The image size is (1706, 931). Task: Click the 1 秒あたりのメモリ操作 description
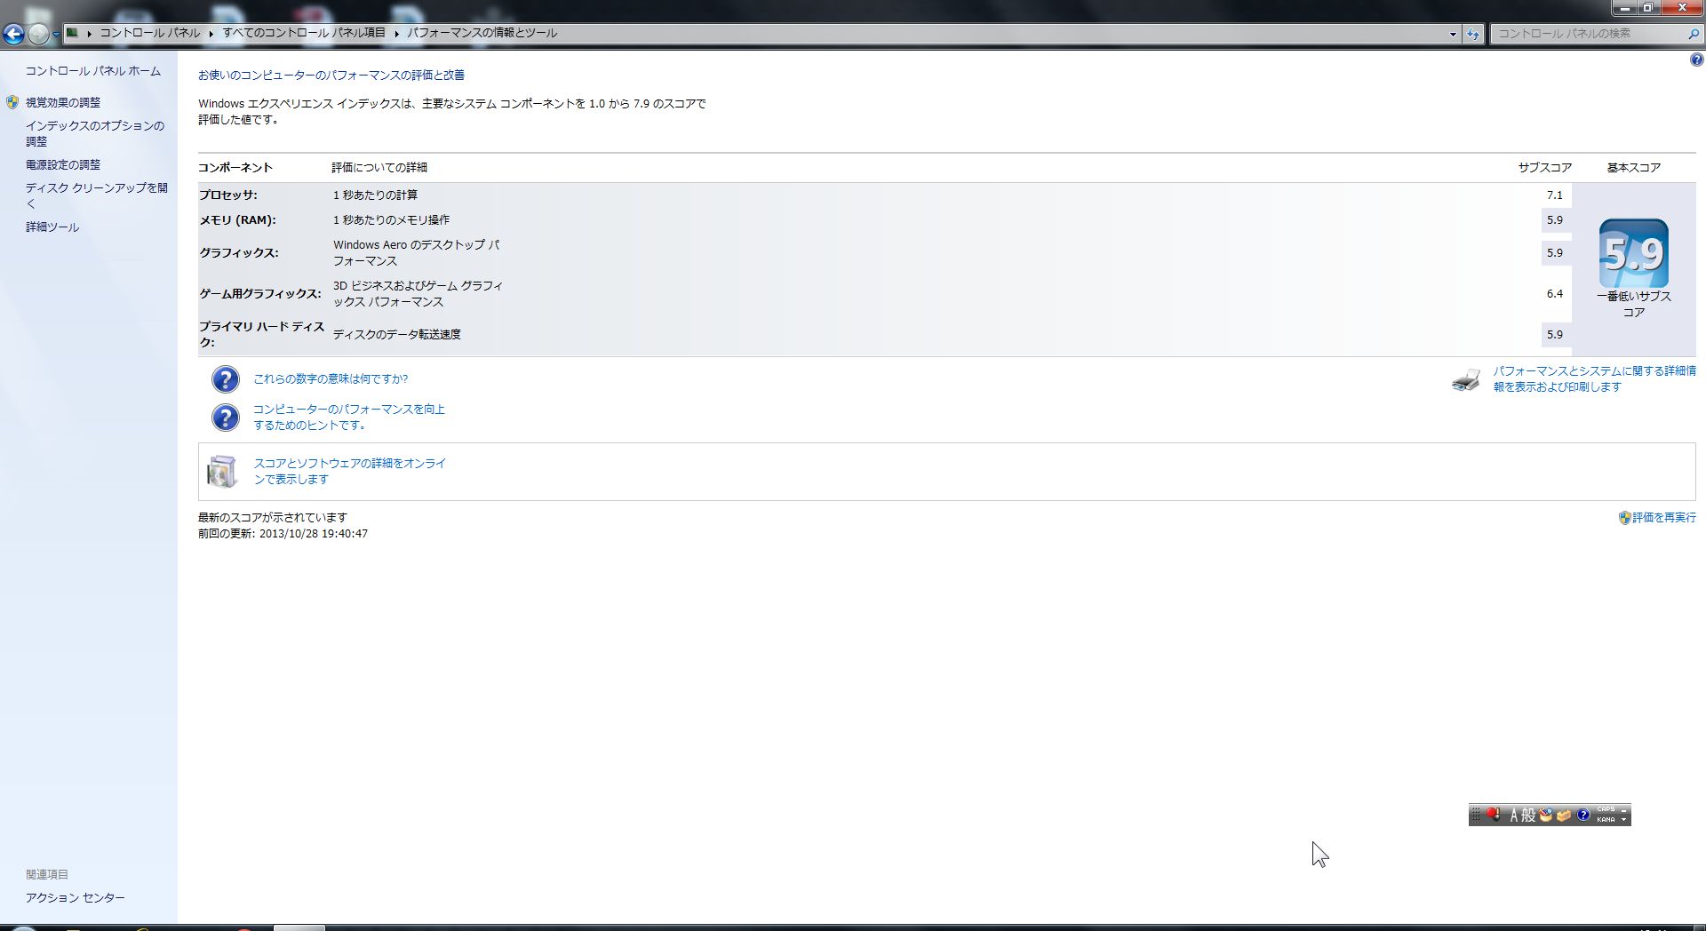point(391,219)
